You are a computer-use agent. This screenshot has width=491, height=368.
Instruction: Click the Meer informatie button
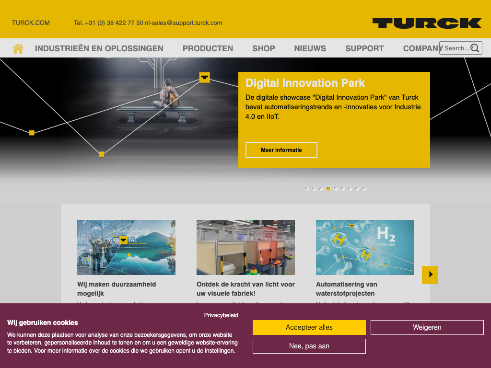pyautogui.click(x=281, y=150)
